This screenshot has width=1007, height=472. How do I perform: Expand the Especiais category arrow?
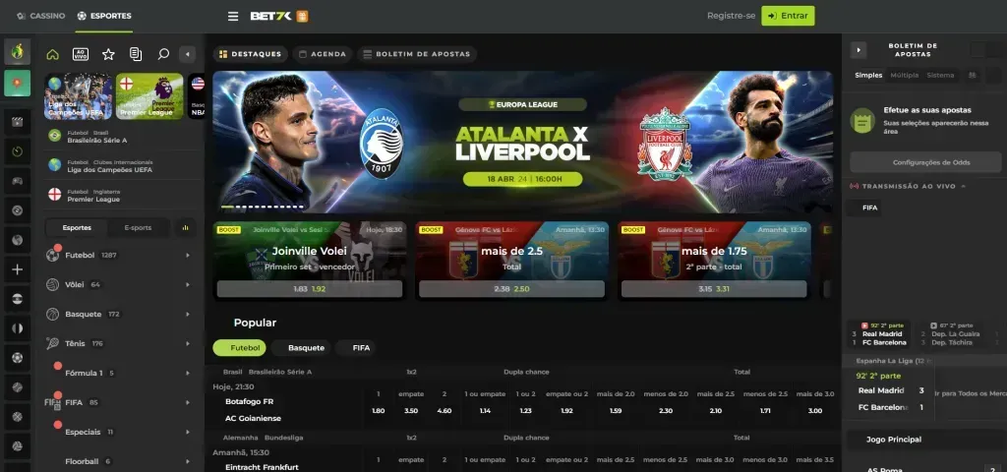pos(188,433)
